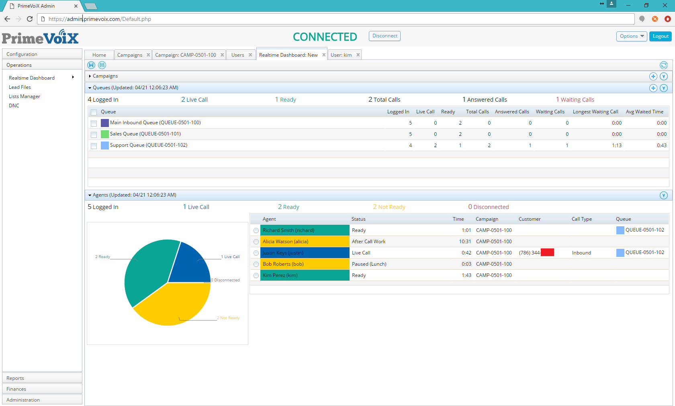Click Sales Queue green color swatch

tap(105, 134)
